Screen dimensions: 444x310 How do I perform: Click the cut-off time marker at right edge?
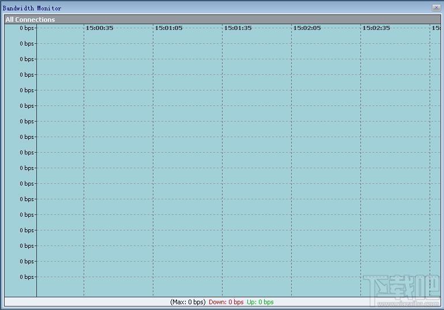coord(436,28)
